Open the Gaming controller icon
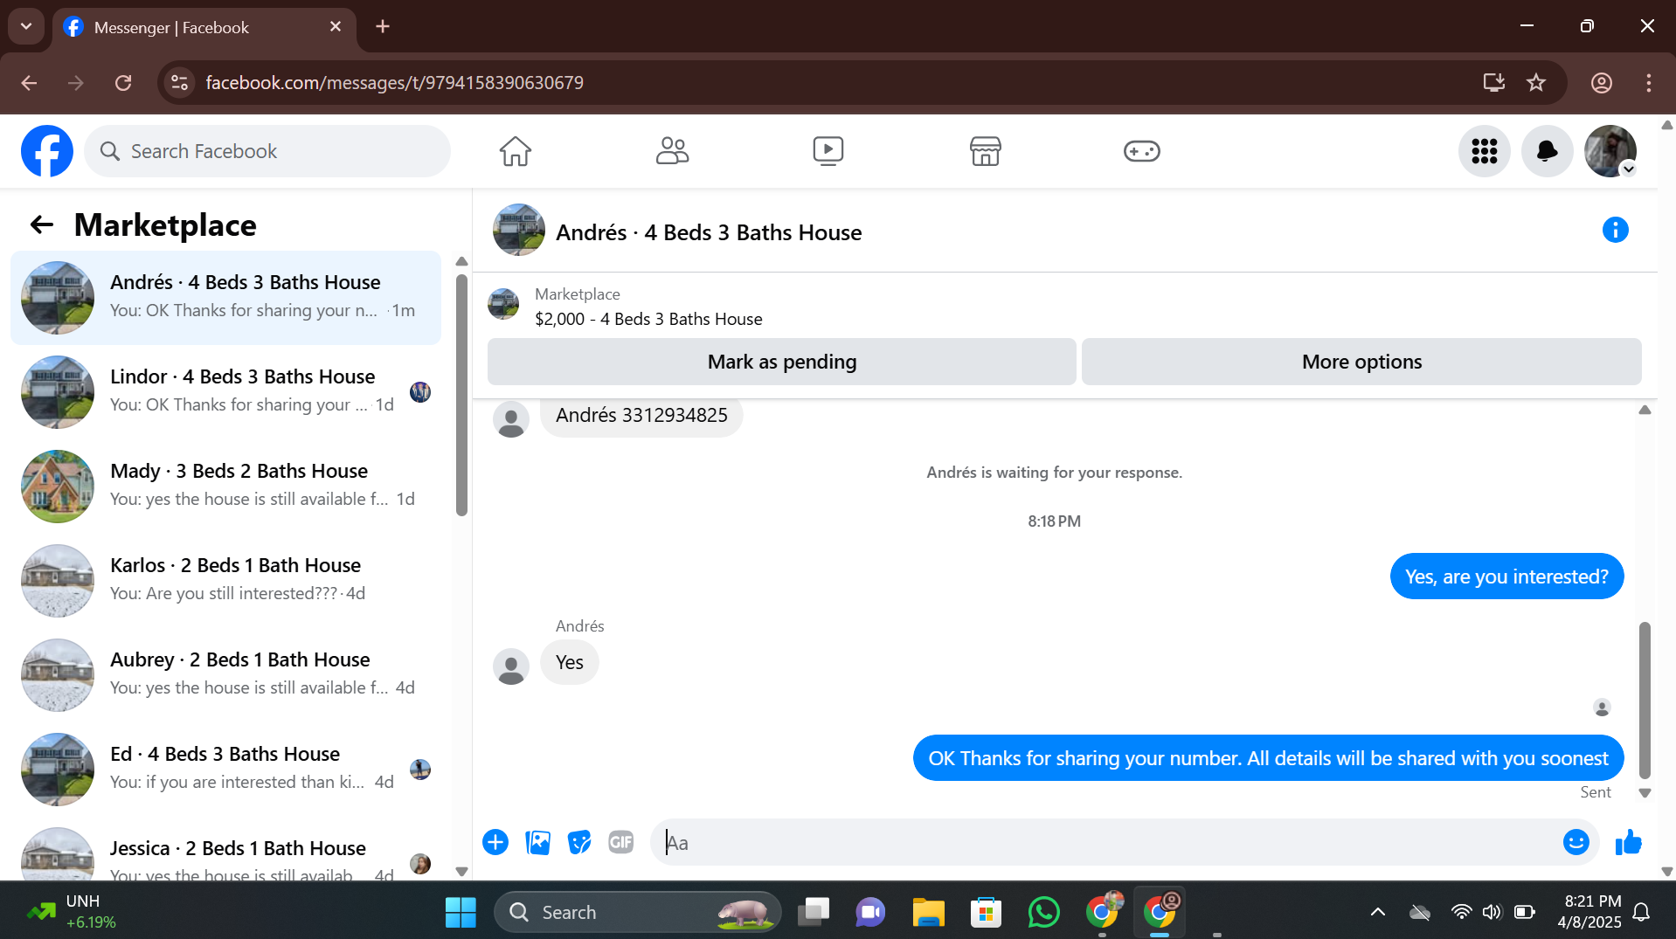This screenshot has height=939, width=1676. (x=1141, y=151)
